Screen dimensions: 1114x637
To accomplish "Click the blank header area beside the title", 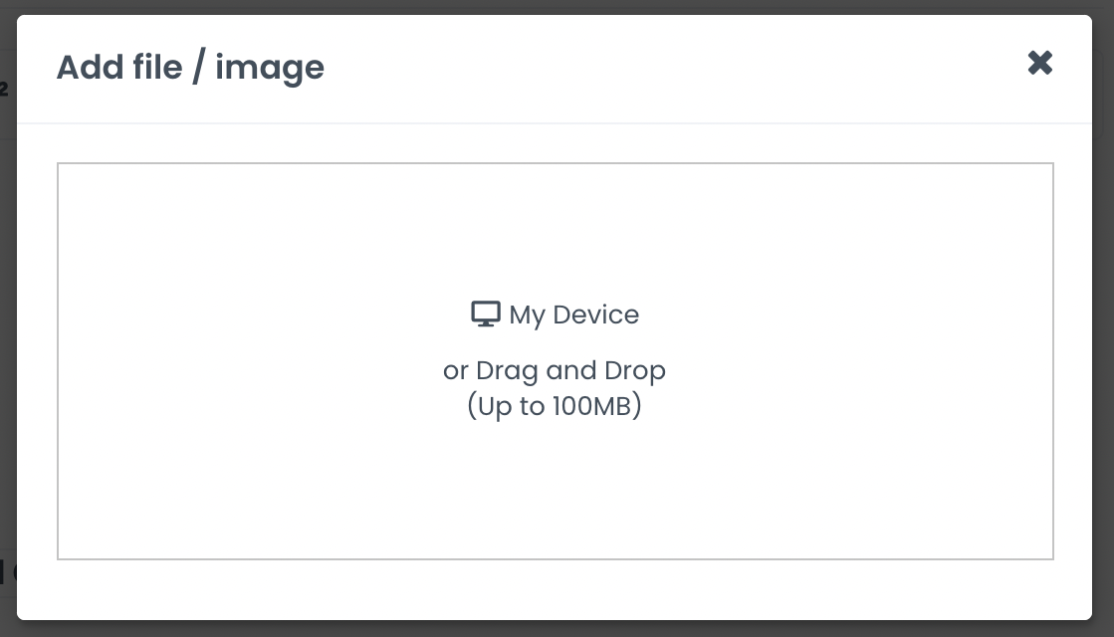I will (647, 68).
